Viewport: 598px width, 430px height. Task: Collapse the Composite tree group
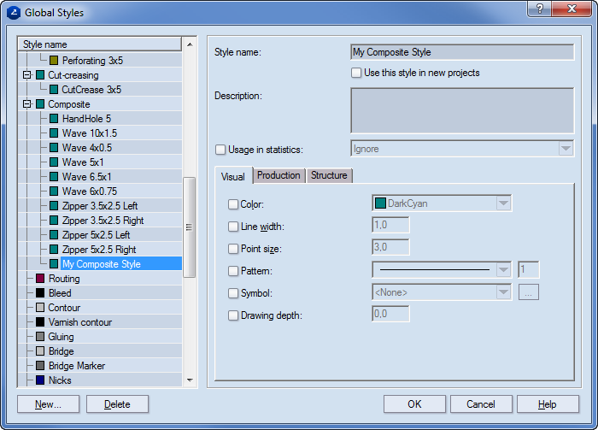tap(26, 104)
